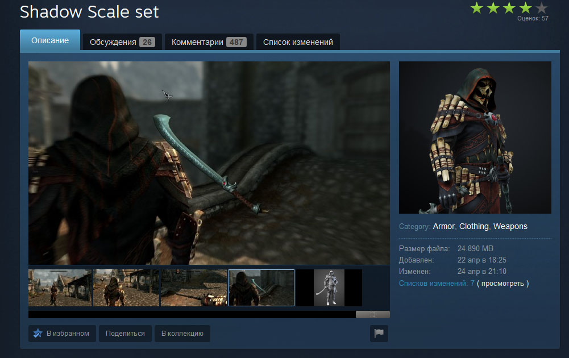Image resolution: width=569 pixels, height=358 pixels.
Task: Click the 24.890 MB file size value
Action: pos(475,248)
